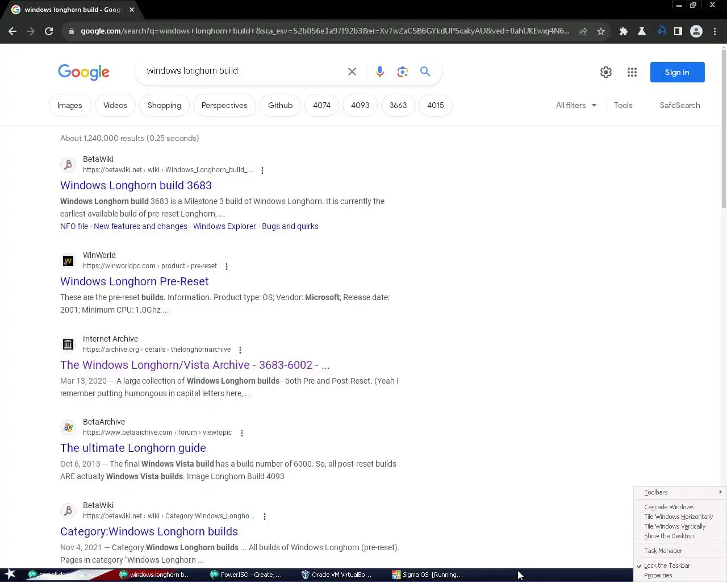Open more options for WinWorld result
The image size is (727, 582).
coord(227,267)
